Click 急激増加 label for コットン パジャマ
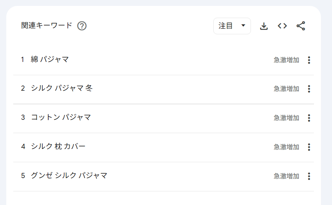This screenshot has height=205, width=332. (286, 118)
